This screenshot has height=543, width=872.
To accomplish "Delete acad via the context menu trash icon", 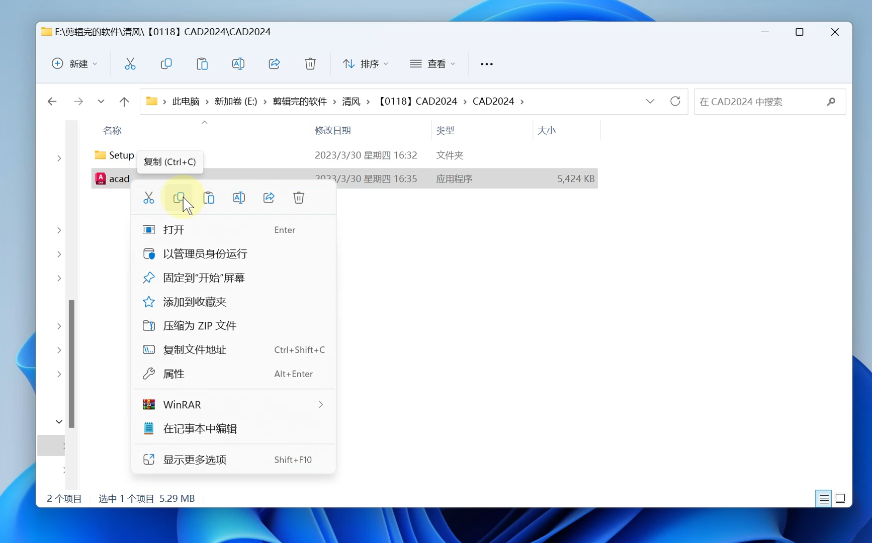I will (x=299, y=198).
